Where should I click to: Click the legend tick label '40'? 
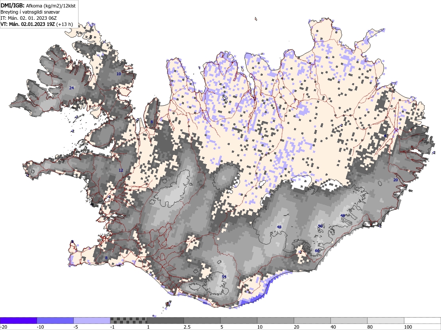(x=333, y=327)
